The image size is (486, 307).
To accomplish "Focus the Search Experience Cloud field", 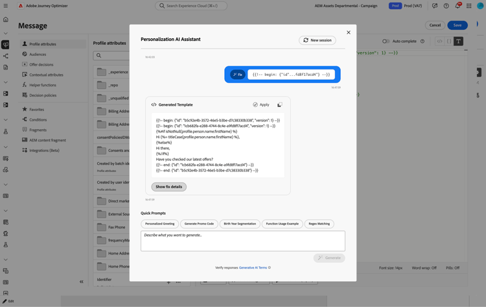I will (x=191, y=6).
